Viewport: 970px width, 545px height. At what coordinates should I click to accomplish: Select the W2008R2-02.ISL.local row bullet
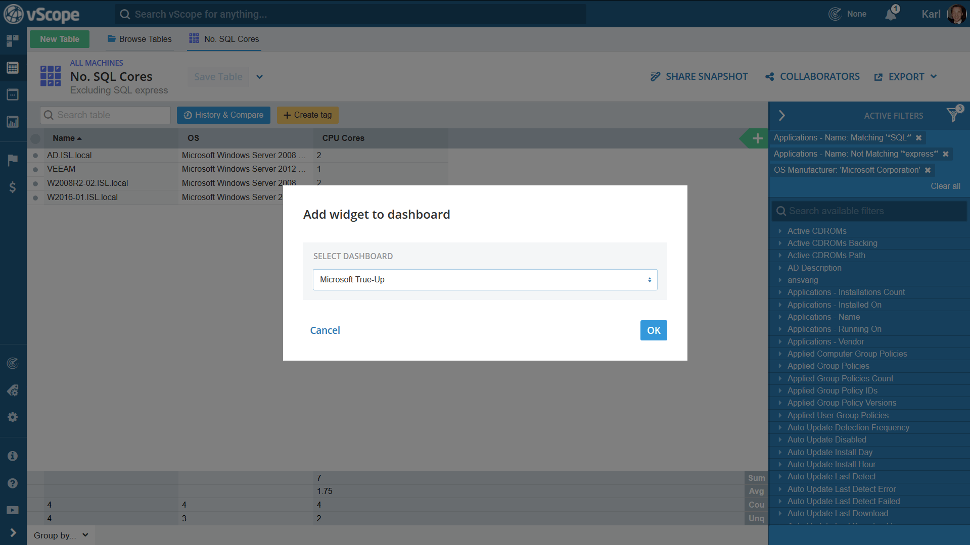[35, 183]
